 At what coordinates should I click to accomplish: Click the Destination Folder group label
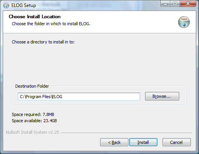coord(32,86)
